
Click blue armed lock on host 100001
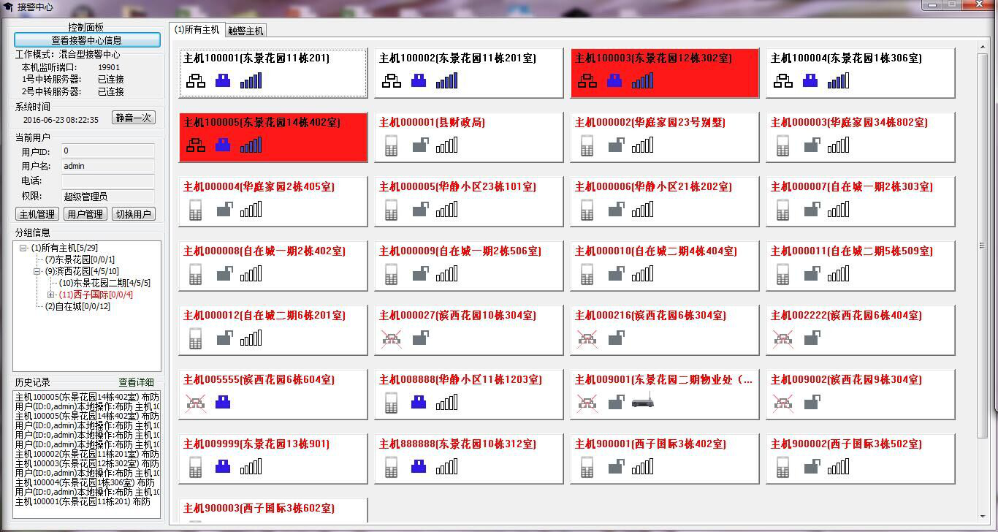pyautogui.click(x=223, y=80)
